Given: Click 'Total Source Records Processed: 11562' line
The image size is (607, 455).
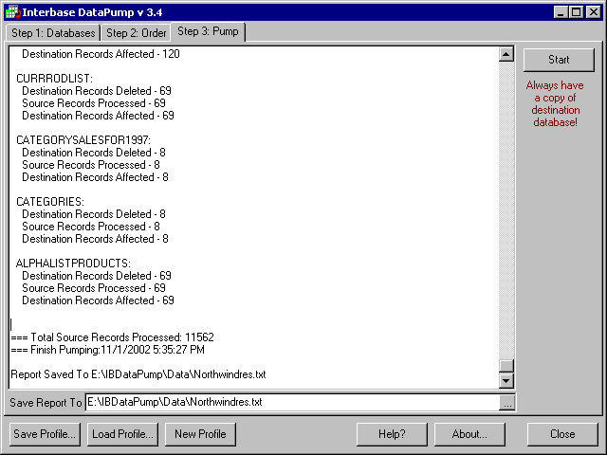Looking at the screenshot, I should point(112,337).
